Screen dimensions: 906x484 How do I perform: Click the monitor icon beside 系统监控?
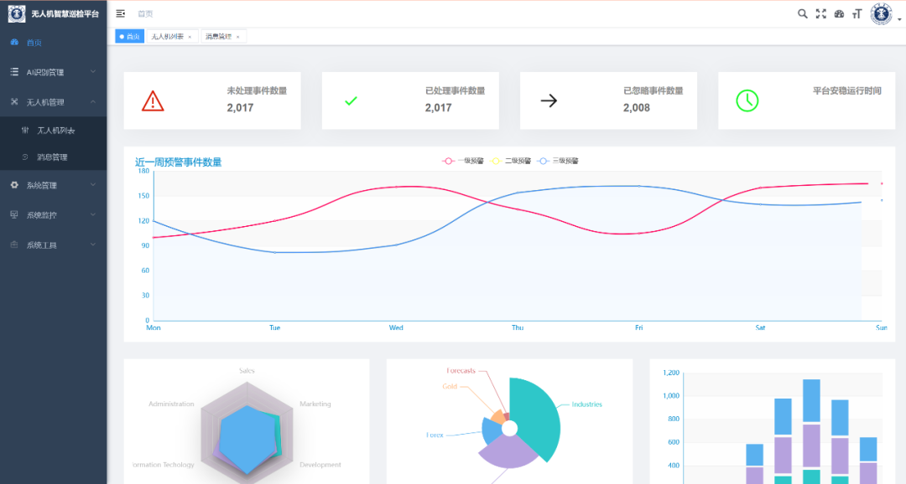(x=14, y=214)
